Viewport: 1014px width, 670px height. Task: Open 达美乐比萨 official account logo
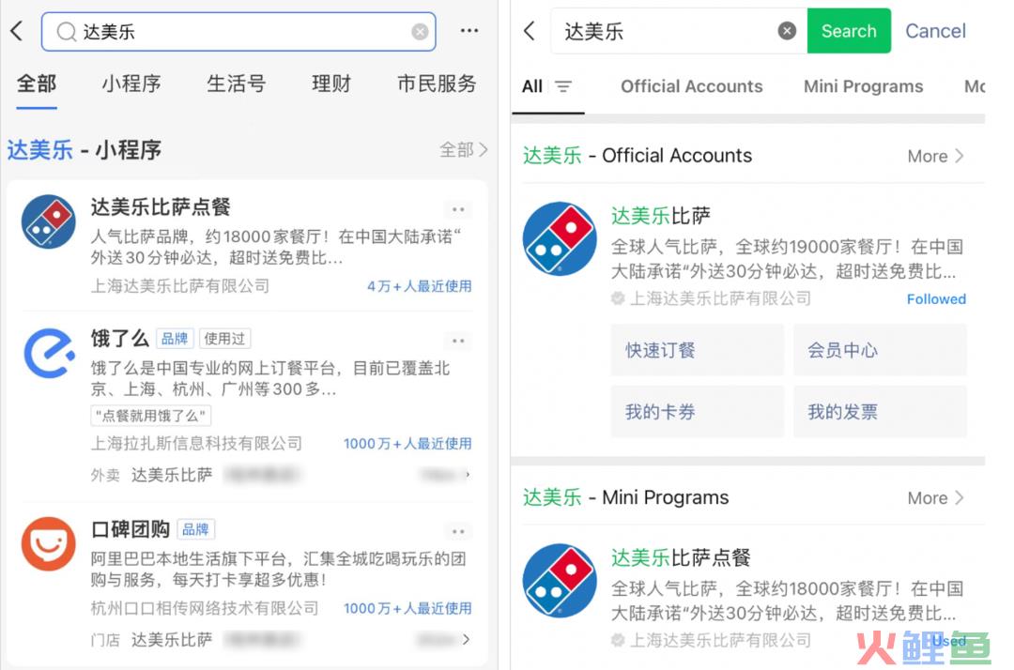(560, 239)
